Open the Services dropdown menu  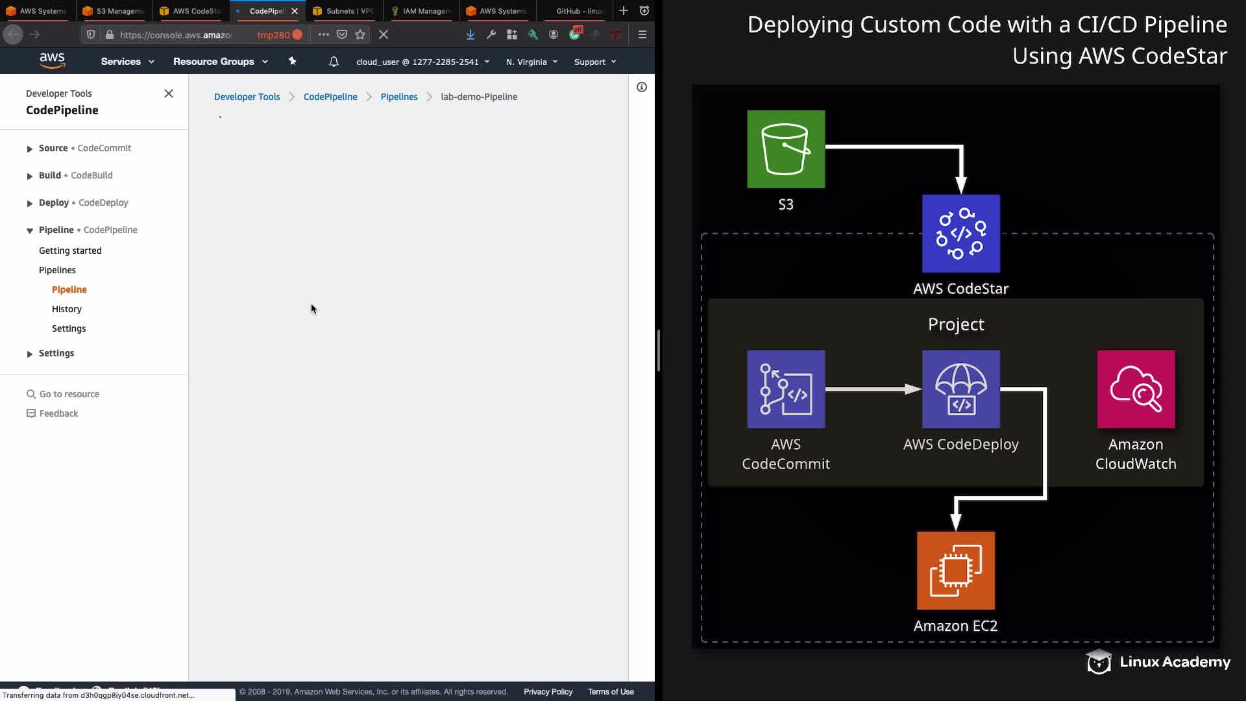127,62
